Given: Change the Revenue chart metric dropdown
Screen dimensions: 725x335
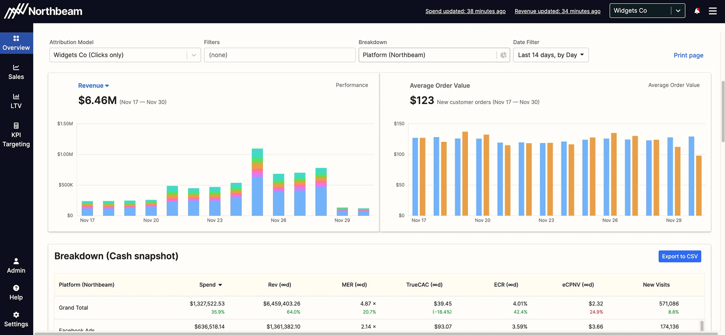Looking at the screenshot, I should 93,86.
